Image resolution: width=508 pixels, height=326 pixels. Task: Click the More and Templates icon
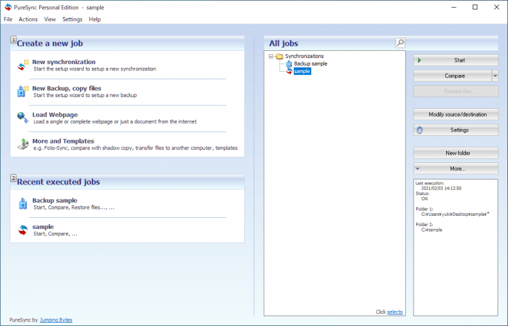23,143
